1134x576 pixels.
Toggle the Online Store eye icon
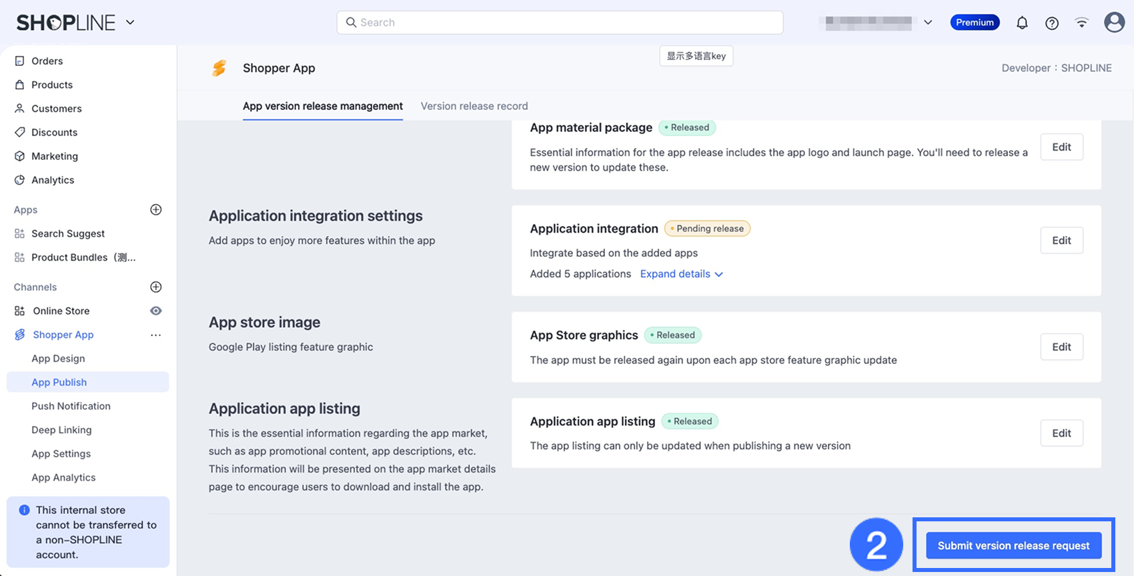tap(156, 311)
